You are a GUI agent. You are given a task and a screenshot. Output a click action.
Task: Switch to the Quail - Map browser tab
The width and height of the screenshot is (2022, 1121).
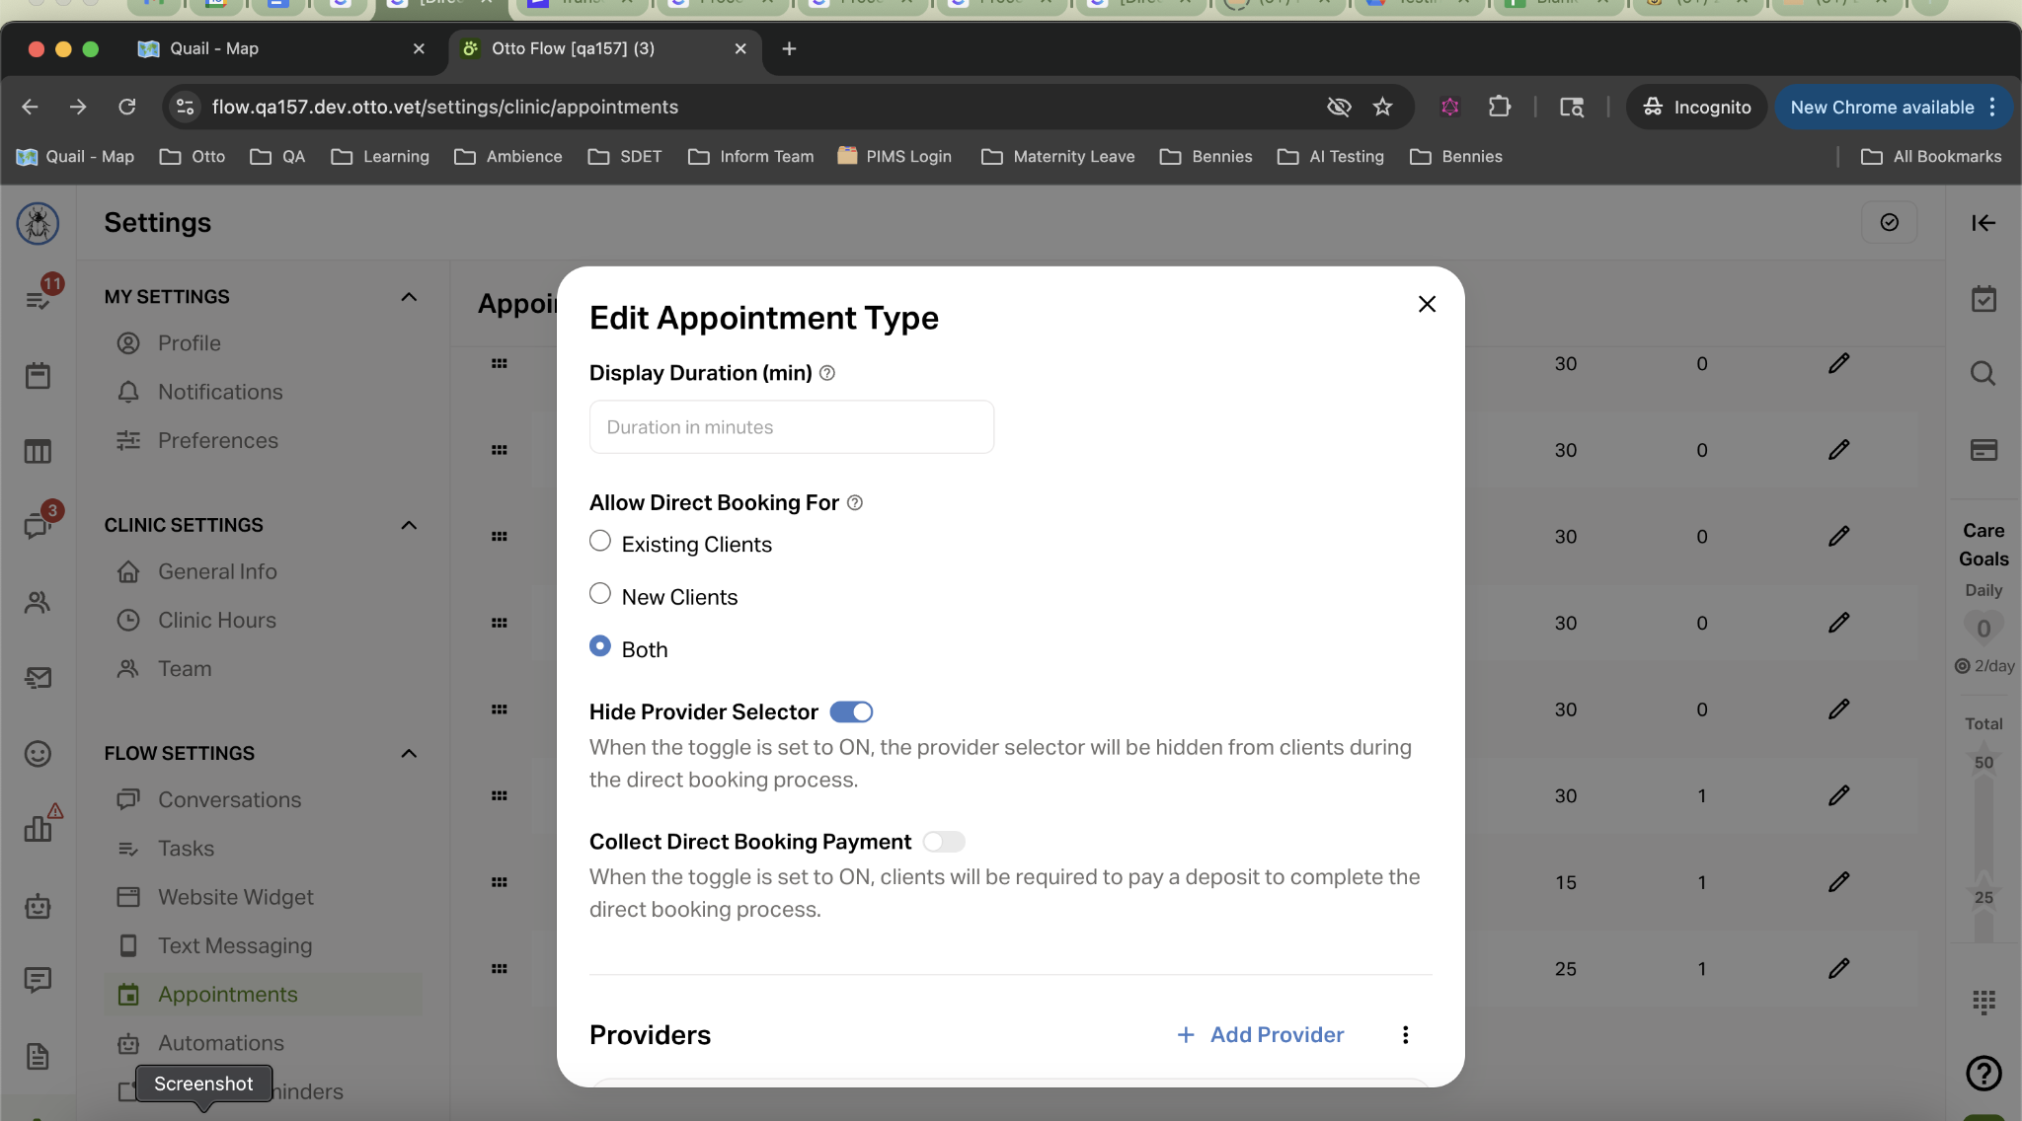[x=213, y=48]
